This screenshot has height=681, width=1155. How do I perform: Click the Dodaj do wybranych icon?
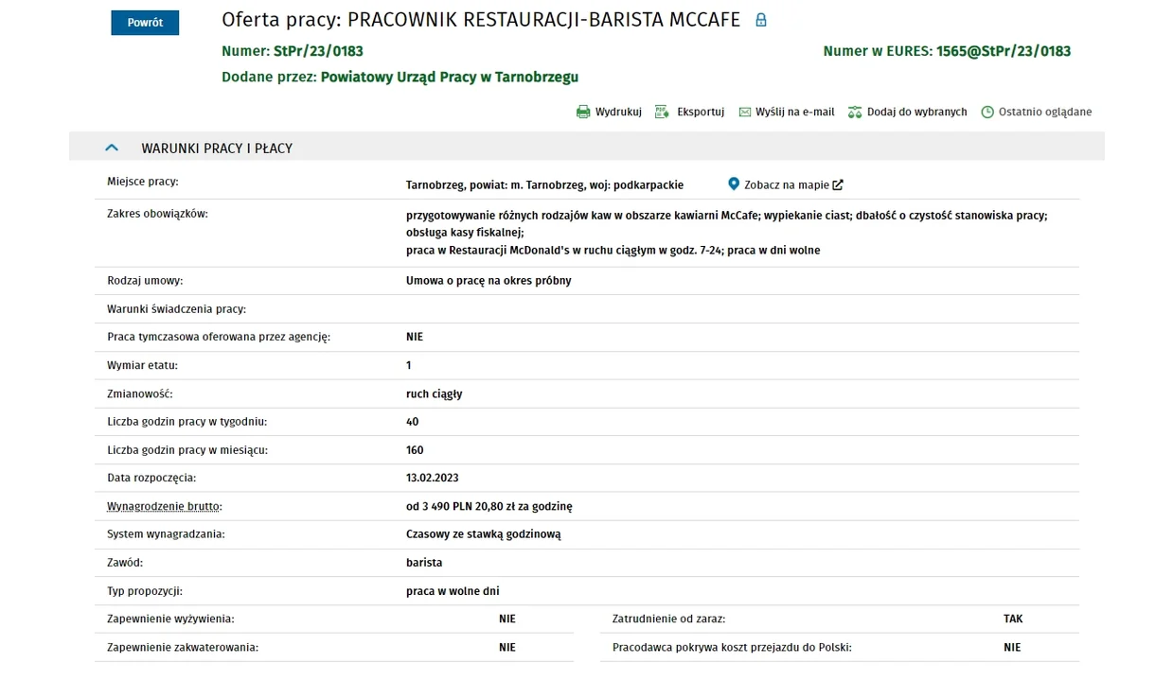tap(855, 112)
